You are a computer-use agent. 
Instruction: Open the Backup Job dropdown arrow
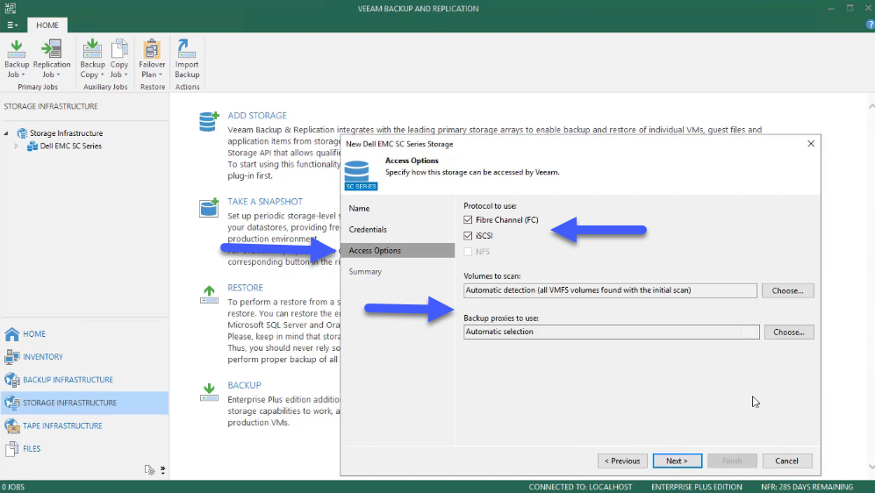(24, 75)
